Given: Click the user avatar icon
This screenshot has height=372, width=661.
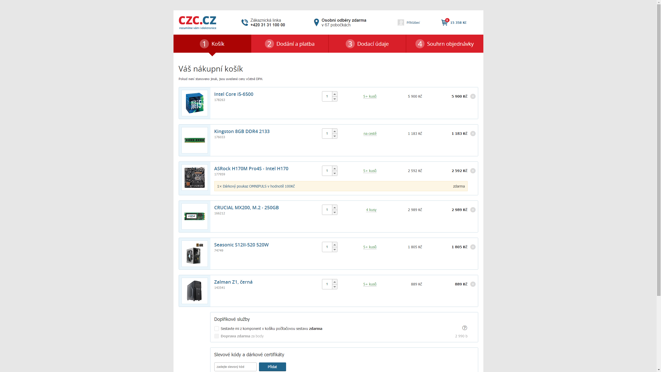Looking at the screenshot, I should 401,22.
